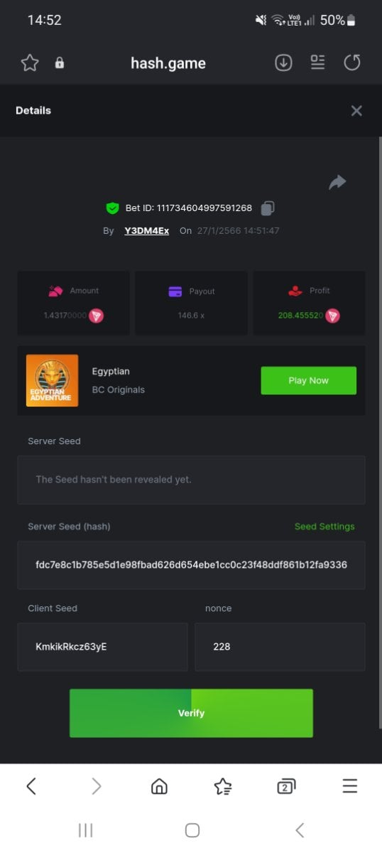
Task: Open the bookmarks star-list icon
Action: (223, 785)
